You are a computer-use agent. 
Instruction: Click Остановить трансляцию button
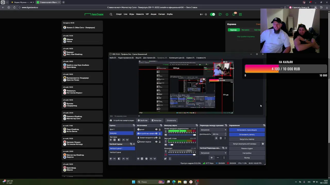(x=247, y=130)
